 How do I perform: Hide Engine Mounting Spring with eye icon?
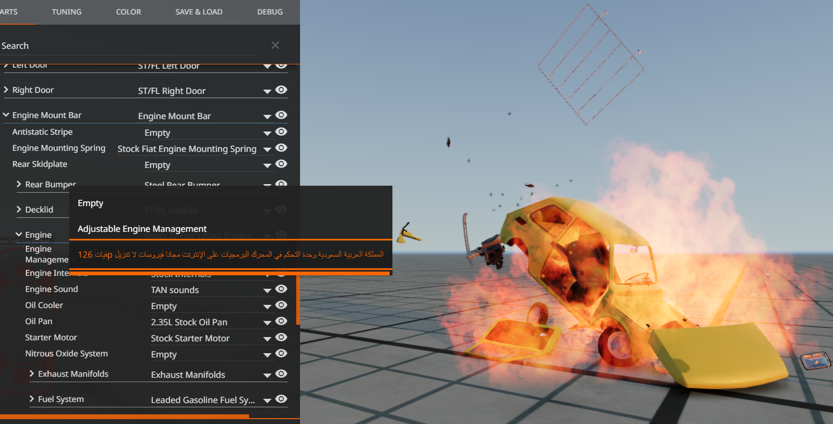(281, 148)
